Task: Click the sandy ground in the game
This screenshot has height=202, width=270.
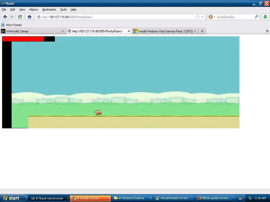Action: tap(134, 122)
